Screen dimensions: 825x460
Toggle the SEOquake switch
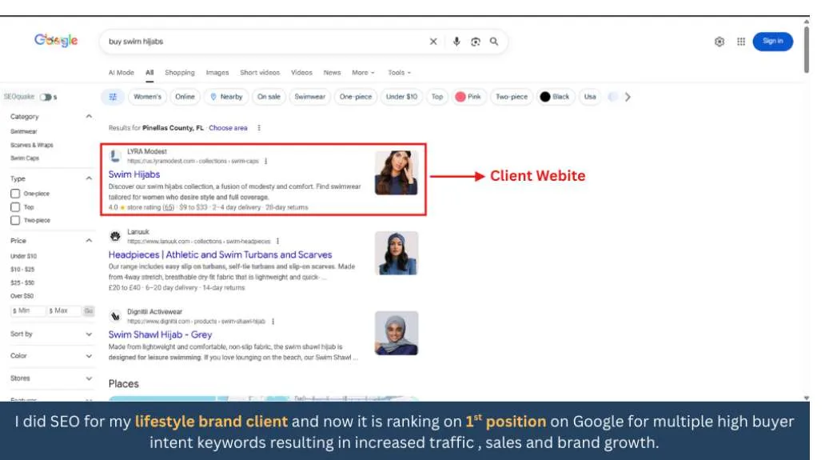pyautogui.click(x=46, y=97)
